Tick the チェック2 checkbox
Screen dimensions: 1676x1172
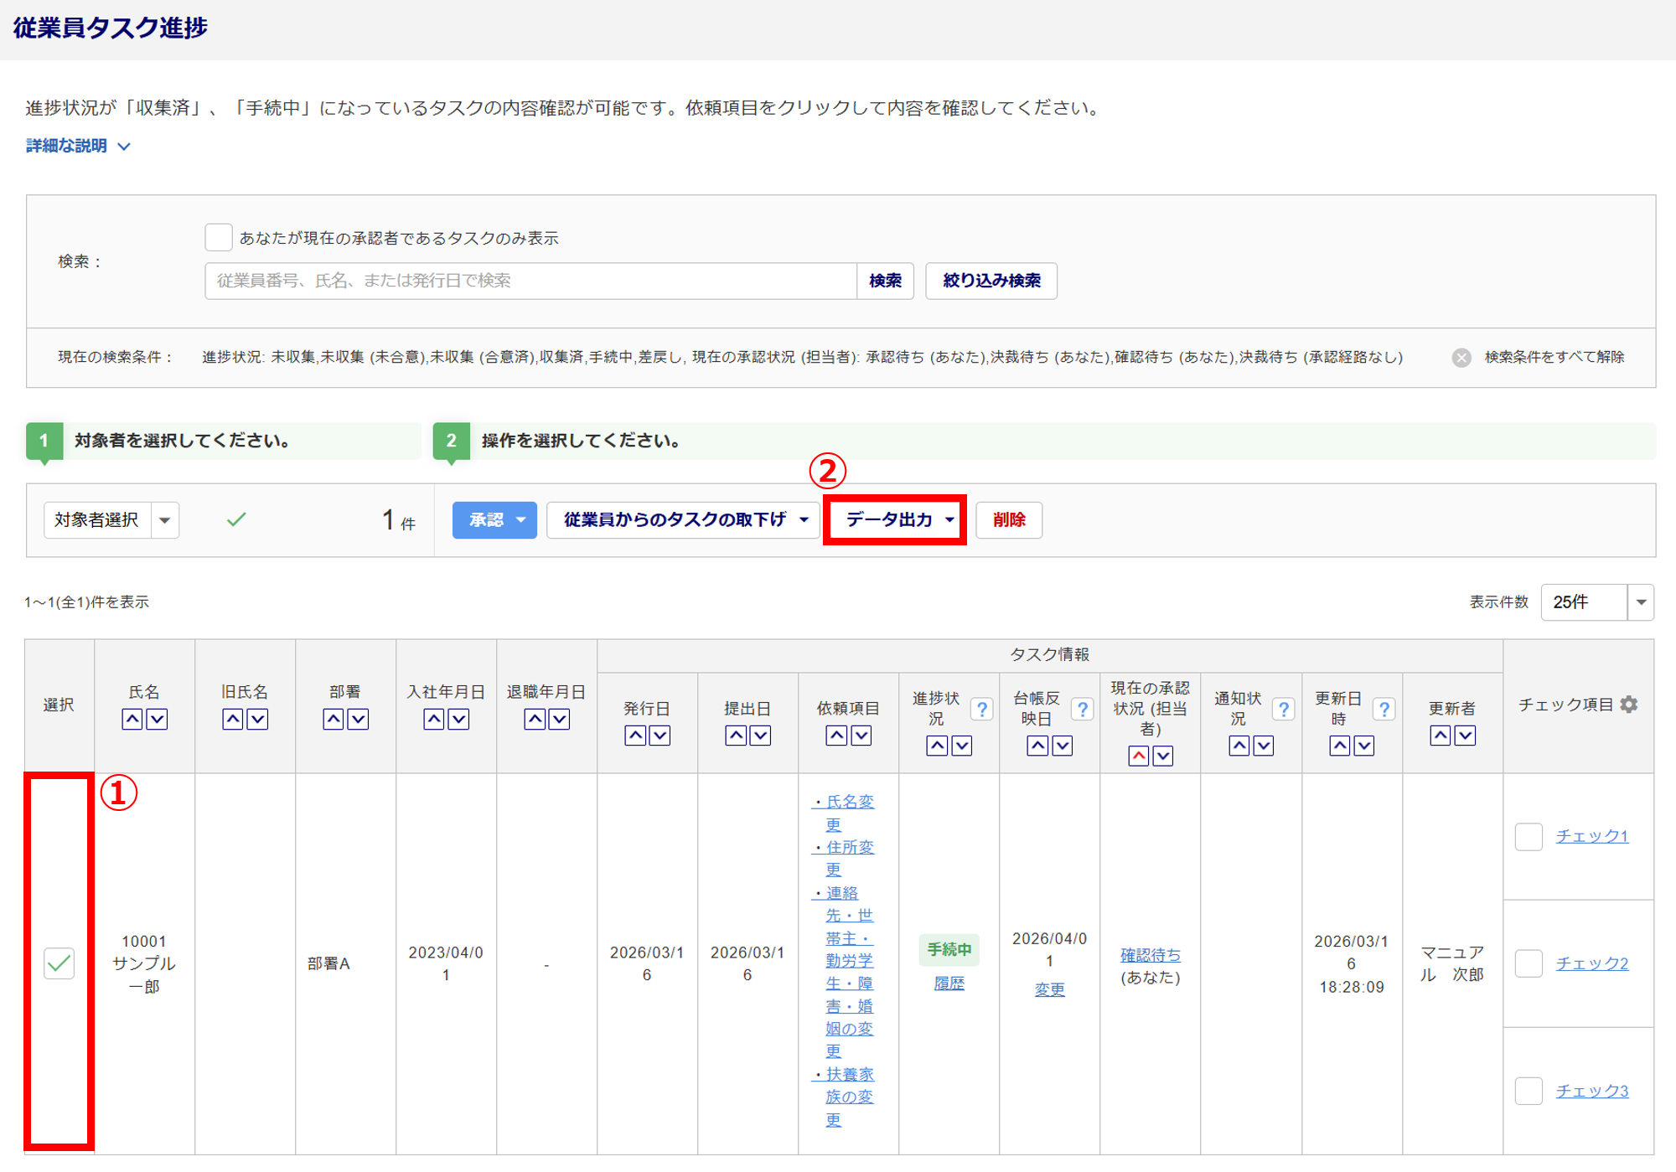click(x=1529, y=963)
